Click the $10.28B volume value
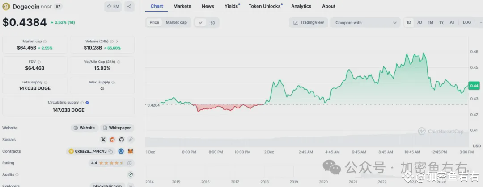Image resolution: width=483 pixels, height=187 pixels. coord(93,48)
